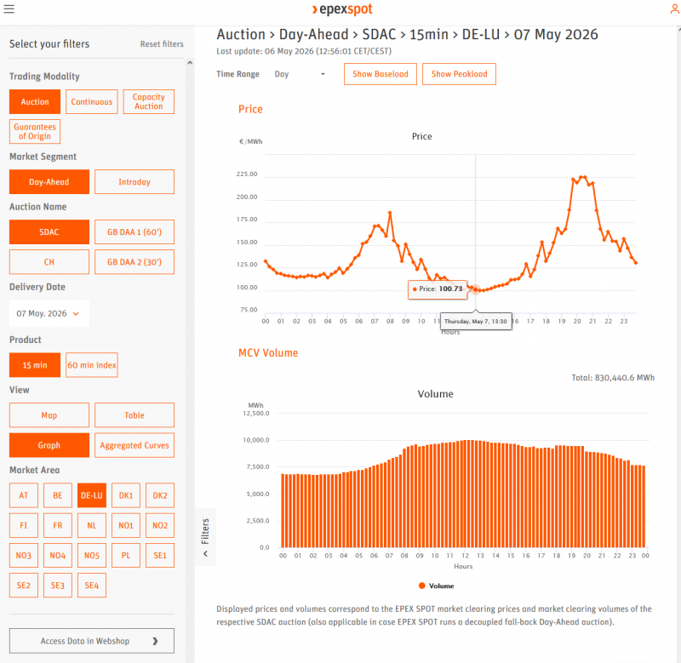This screenshot has width=681, height=663.
Task: Switch to Map view
Action: tap(49, 415)
